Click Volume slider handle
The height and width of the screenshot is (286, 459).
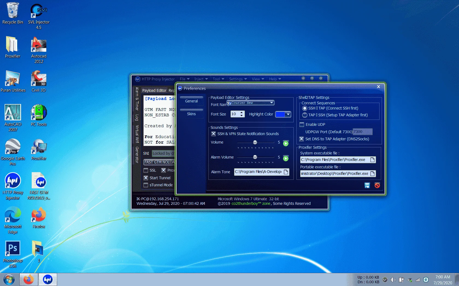(x=255, y=142)
